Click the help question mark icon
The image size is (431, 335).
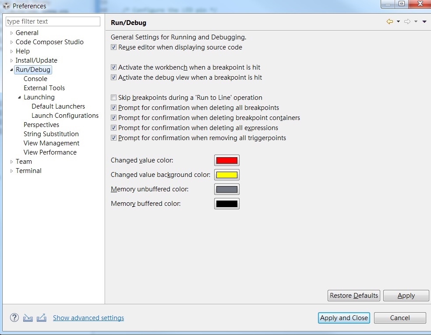pyautogui.click(x=14, y=317)
